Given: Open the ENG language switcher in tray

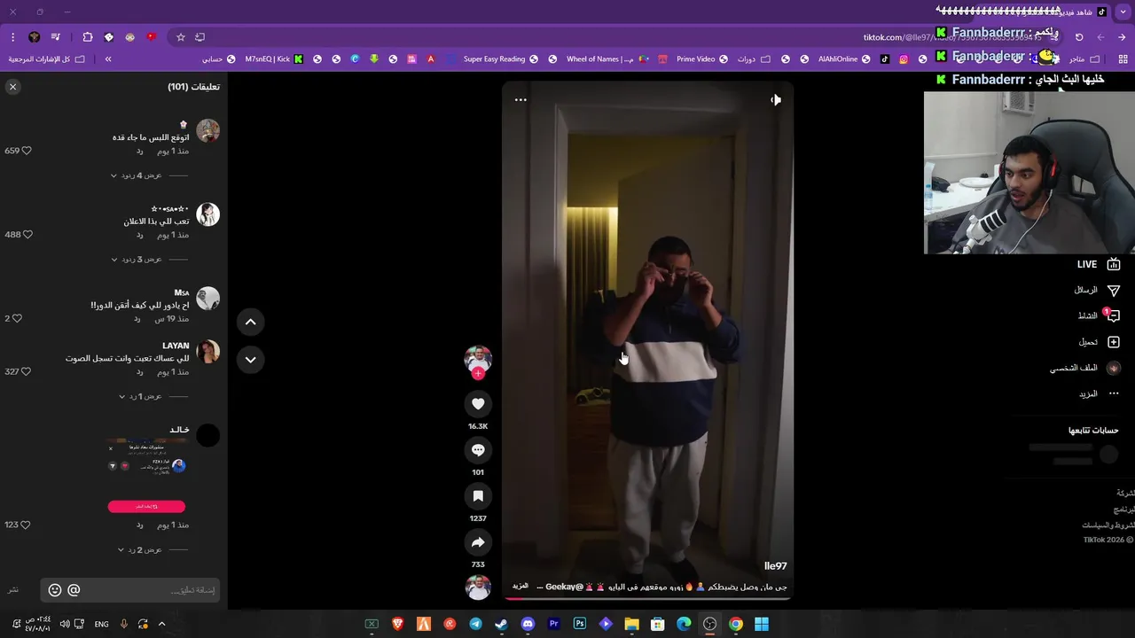Looking at the screenshot, I should [101, 625].
